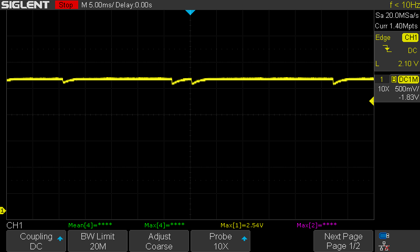The image size is (420, 252).
Task: Go to Next Page of CH1 menu
Action: click(x=343, y=241)
